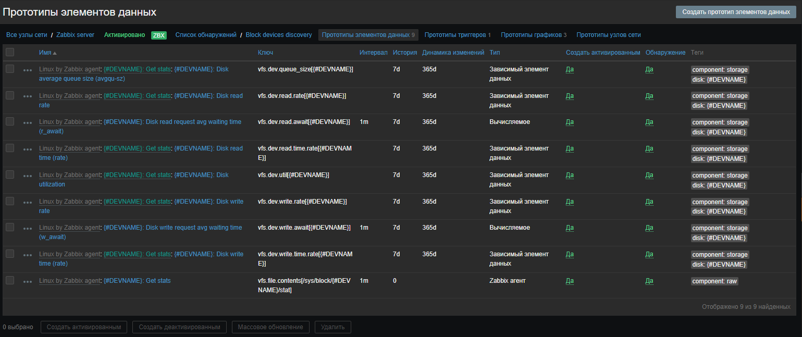The width and height of the screenshot is (802, 337).
Task: Open the Disk read request avg waiting time item
Action: pyautogui.click(x=172, y=122)
